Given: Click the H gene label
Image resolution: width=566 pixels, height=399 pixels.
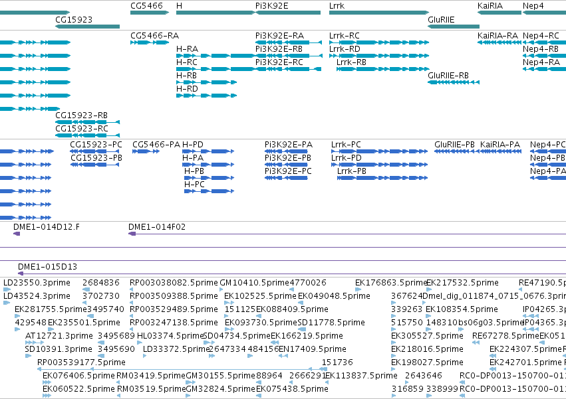Looking at the screenshot, I should pyautogui.click(x=179, y=6).
